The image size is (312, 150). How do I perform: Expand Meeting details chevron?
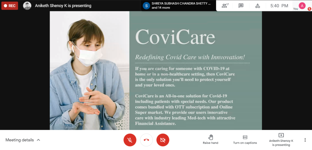pyautogui.click(x=38, y=140)
